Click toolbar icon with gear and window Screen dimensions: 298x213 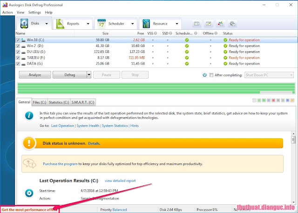tap(232, 24)
